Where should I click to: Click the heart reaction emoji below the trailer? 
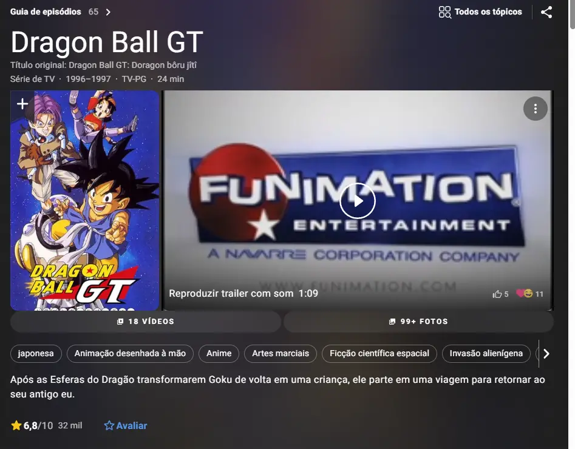point(520,293)
